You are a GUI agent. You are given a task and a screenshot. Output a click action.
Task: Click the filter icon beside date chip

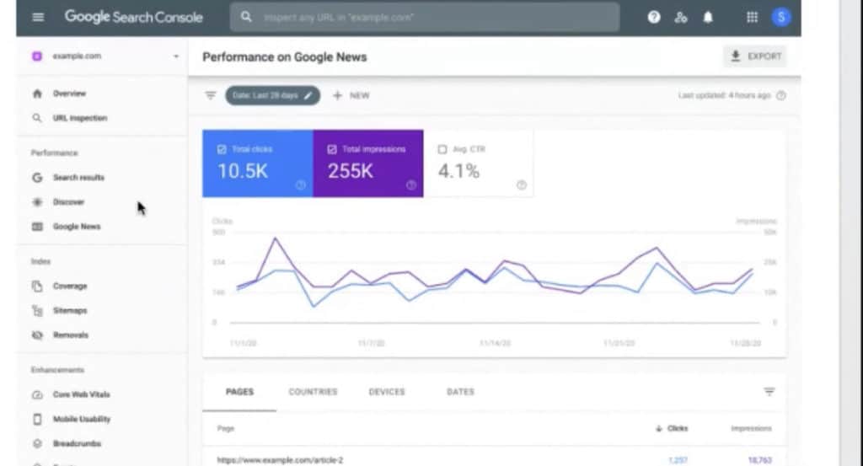click(x=210, y=95)
